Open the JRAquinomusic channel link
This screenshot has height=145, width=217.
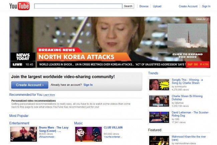[x=47, y=137]
